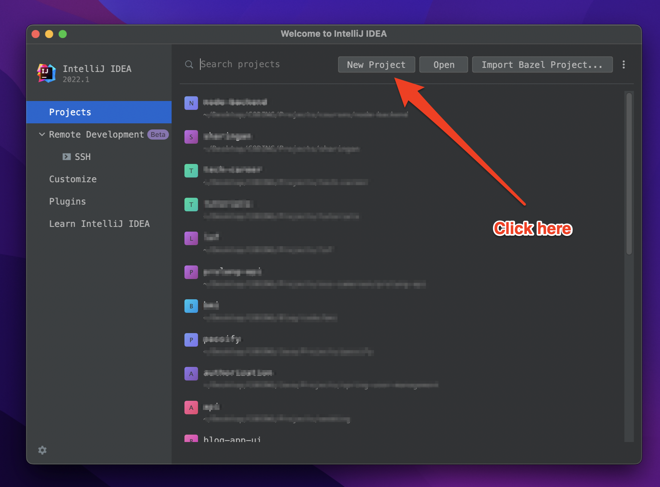
Task: Click the search magnifier icon
Action: coord(189,64)
